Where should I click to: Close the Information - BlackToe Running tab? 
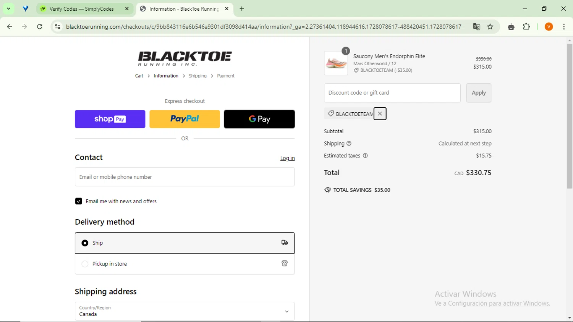pos(227,8)
